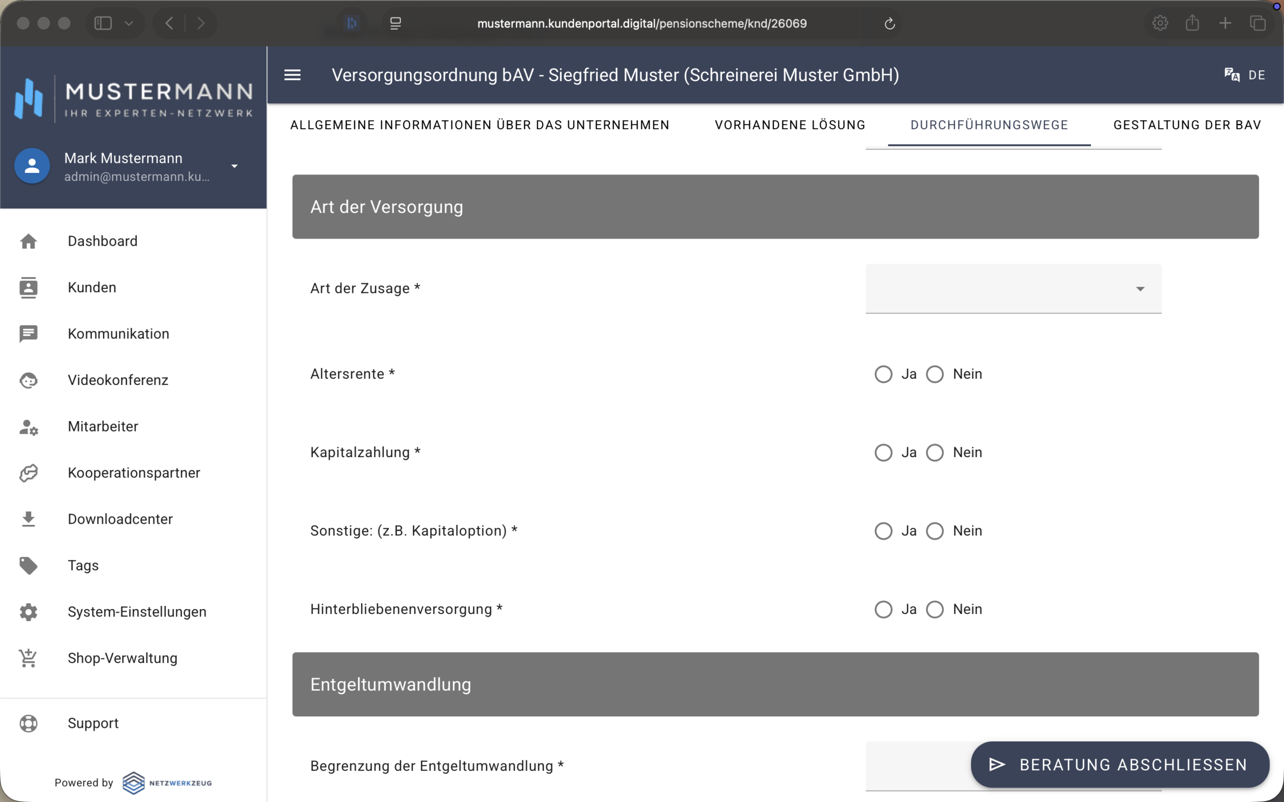This screenshot has width=1284, height=802.
Task: Select Ja for Altersrente
Action: pyautogui.click(x=883, y=374)
